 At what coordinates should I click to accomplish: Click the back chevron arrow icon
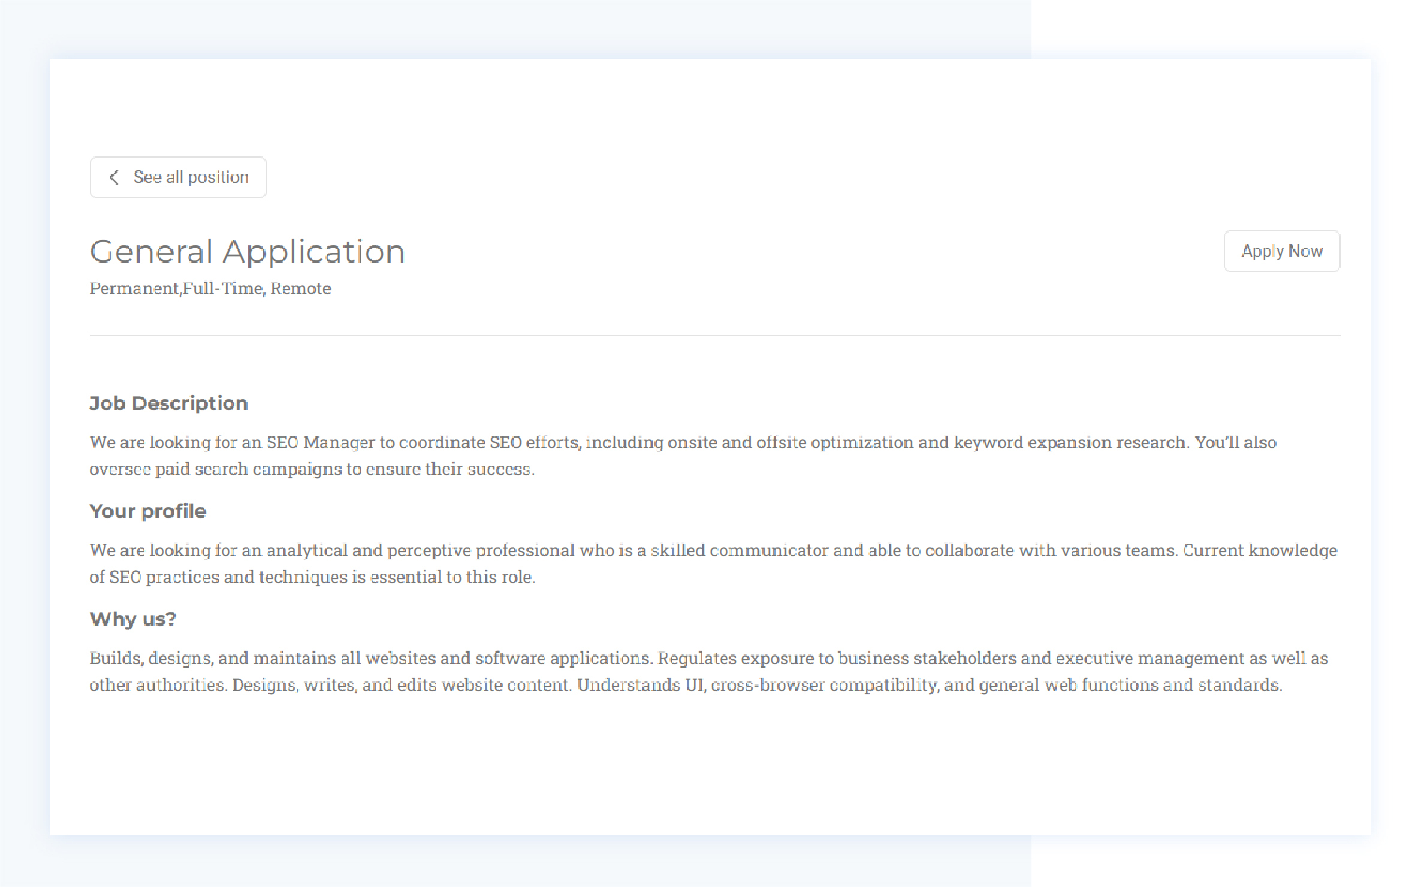click(114, 177)
